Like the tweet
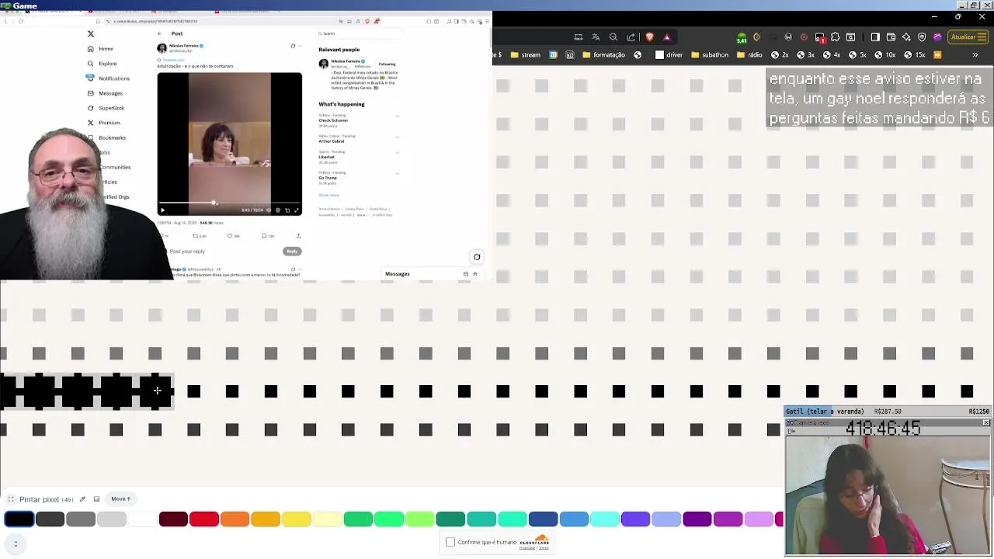 pos(233,236)
